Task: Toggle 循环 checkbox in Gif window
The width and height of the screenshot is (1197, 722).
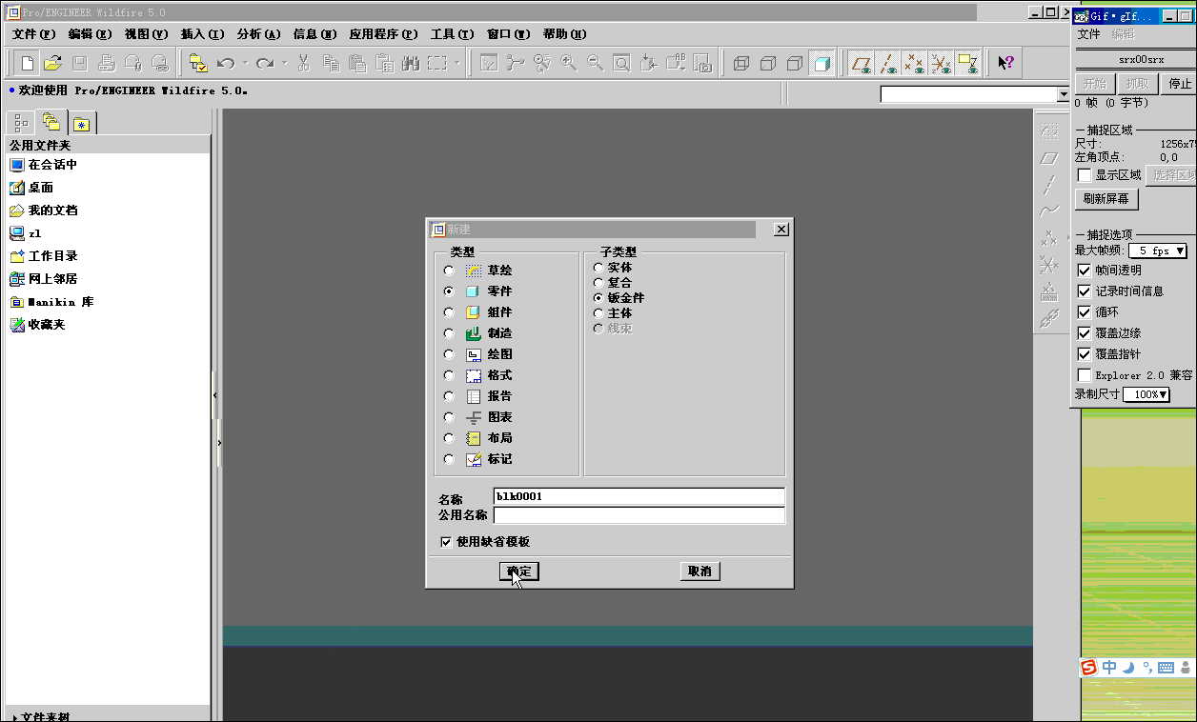Action: pyautogui.click(x=1084, y=312)
